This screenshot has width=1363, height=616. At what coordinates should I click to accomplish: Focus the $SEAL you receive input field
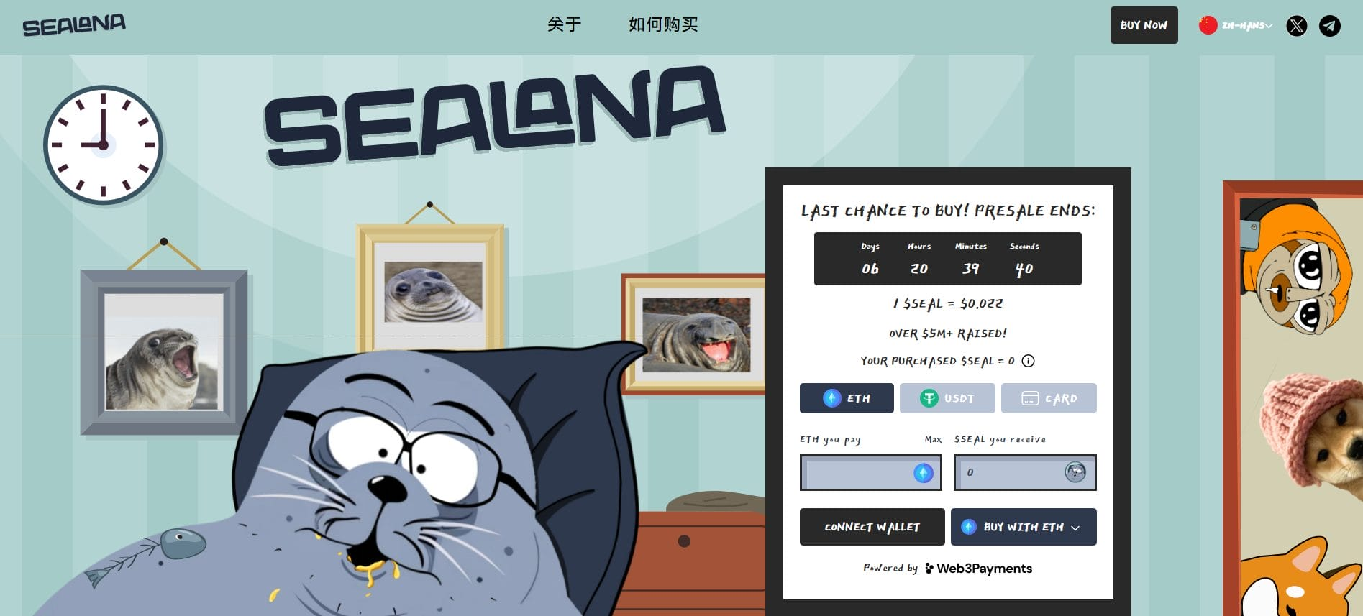pos(1025,472)
